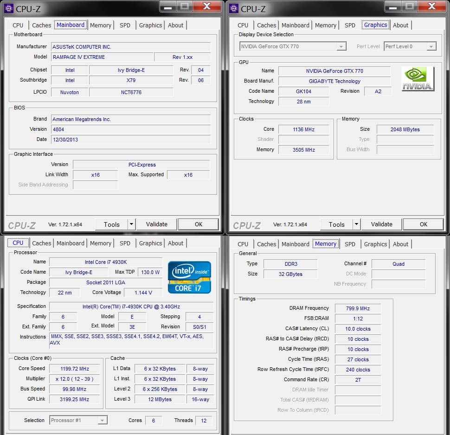The image size is (450, 435).
Task: Click Validate in the Mainboard window
Action: click(x=157, y=224)
